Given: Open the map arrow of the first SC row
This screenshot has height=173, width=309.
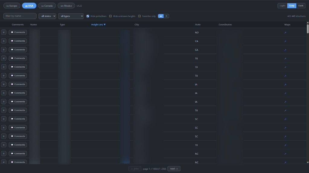Looking at the screenshot, I should [285, 119].
